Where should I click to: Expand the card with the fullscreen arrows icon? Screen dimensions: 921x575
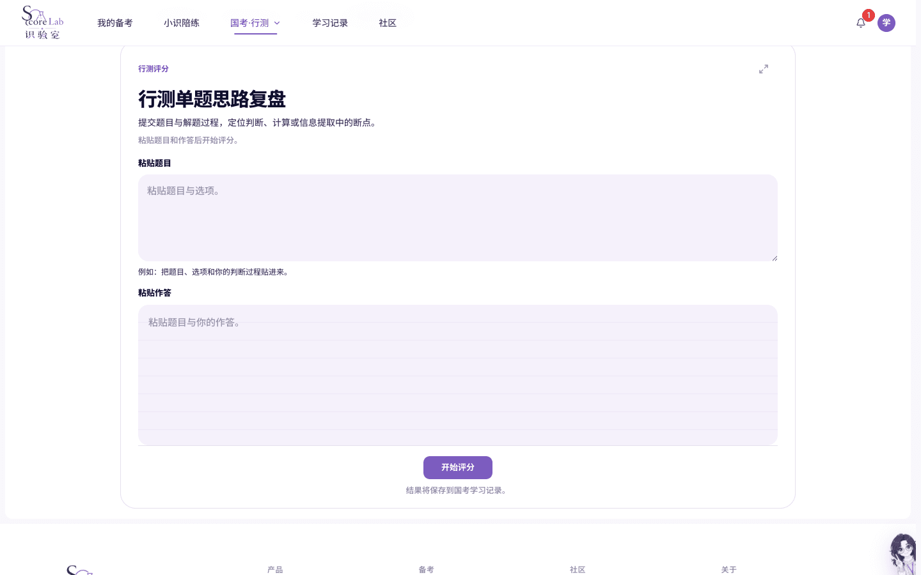click(764, 69)
